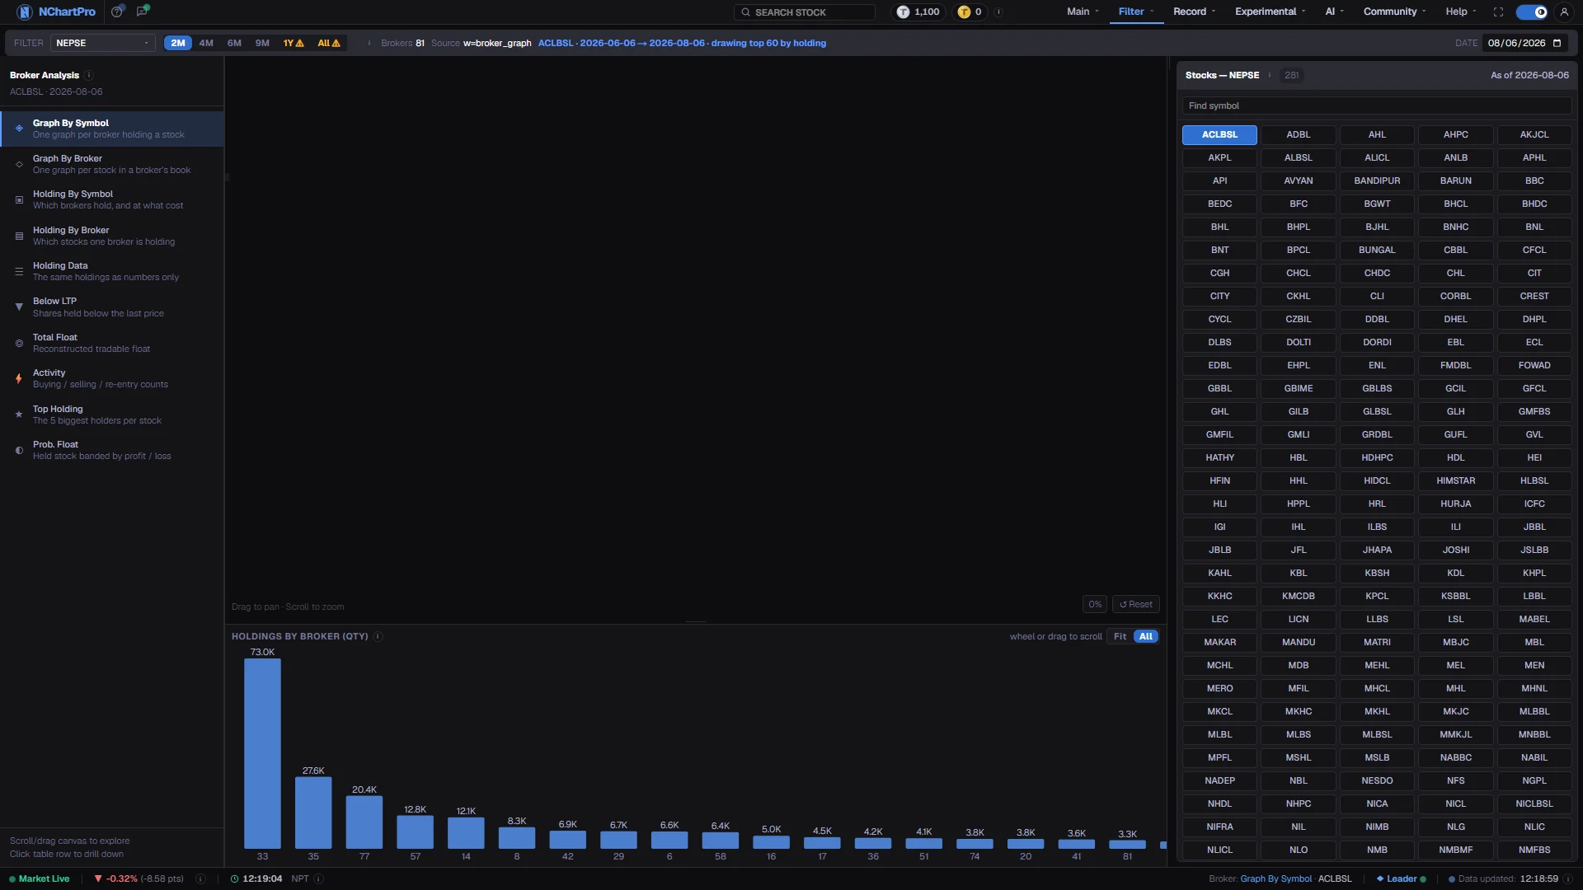Screen dimensions: 1583x890
Task: Open Prob. Float view
Action: (x=112, y=450)
